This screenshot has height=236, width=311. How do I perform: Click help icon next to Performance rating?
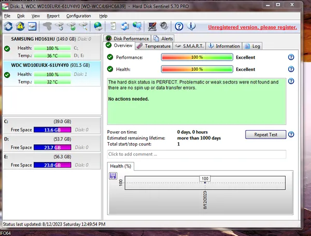coord(291,57)
